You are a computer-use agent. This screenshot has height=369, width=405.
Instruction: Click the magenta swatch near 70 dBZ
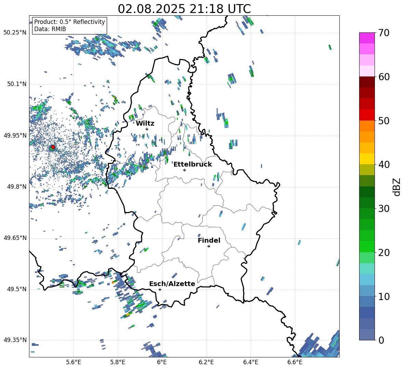pyautogui.click(x=367, y=38)
